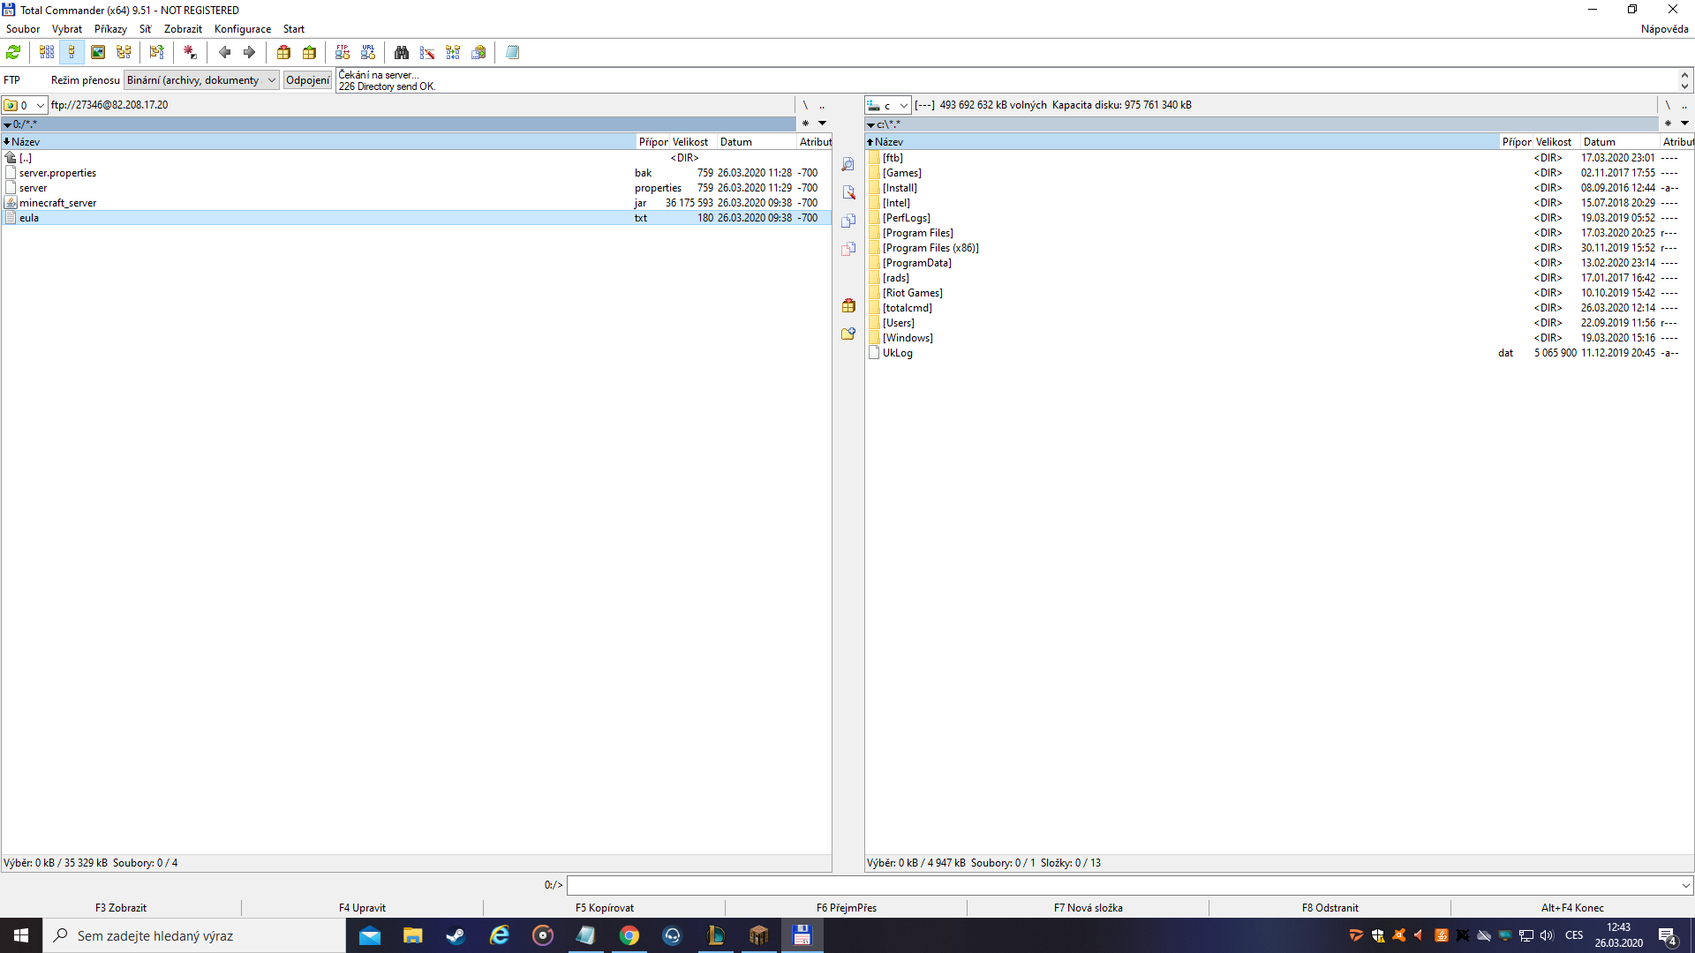Open the left panel favorites asterisk
Screen dimensions: 1695x953
pyautogui.click(x=805, y=124)
